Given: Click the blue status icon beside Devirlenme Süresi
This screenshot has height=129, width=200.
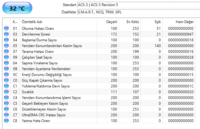Looking at the screenshot, I should [6, 34].
